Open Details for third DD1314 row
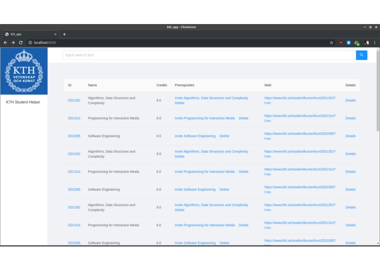 [x=350, y=225]
